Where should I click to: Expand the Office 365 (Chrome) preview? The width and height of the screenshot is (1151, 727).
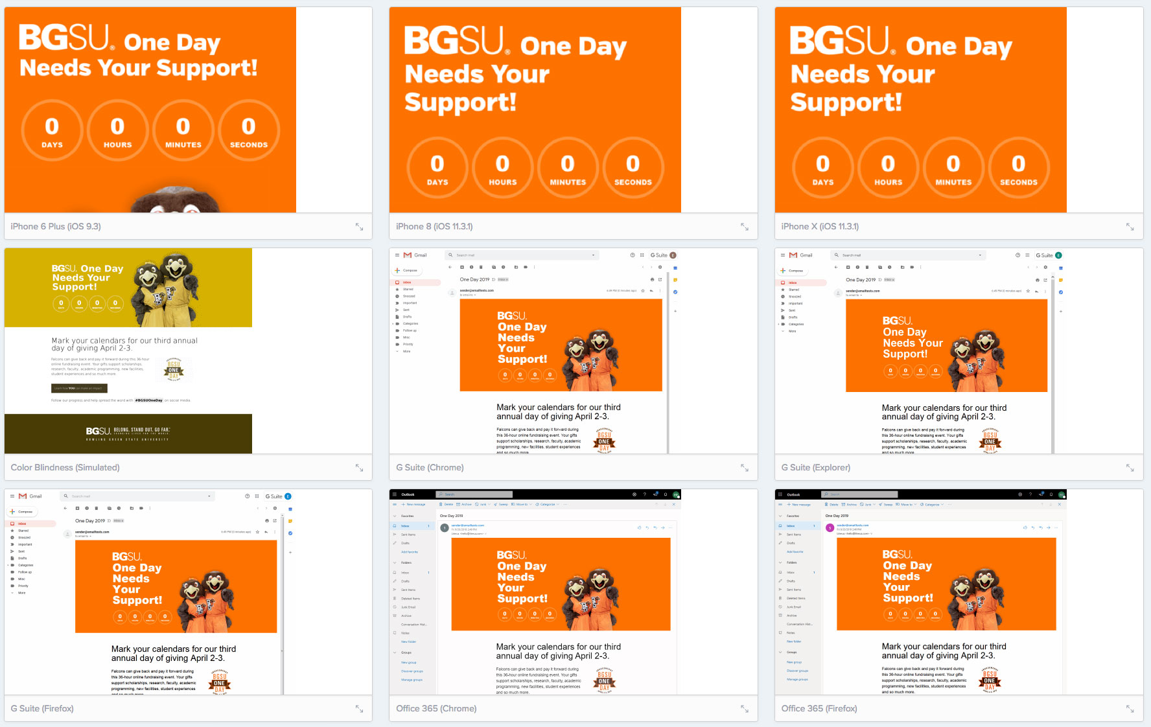744,709
